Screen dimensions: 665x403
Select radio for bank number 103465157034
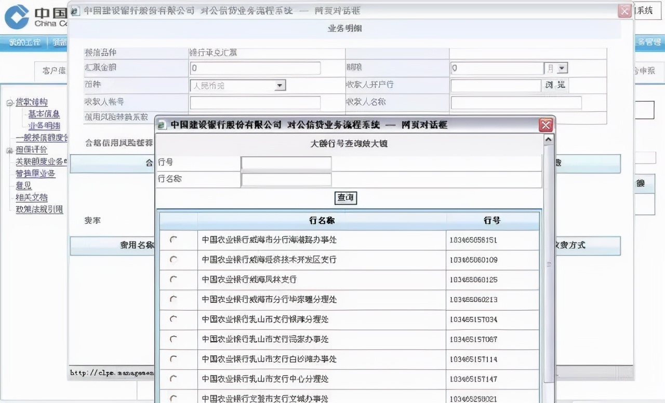pos(174,319)
